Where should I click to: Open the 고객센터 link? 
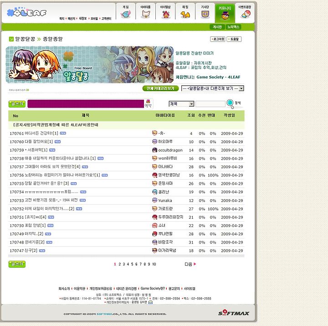point(106,19)
